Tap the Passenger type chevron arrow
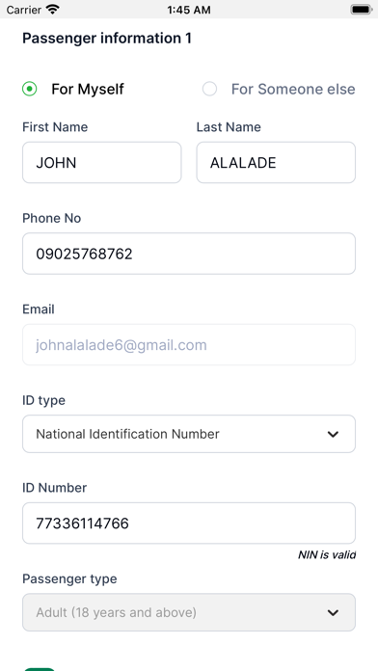 (x=333, y=612)
